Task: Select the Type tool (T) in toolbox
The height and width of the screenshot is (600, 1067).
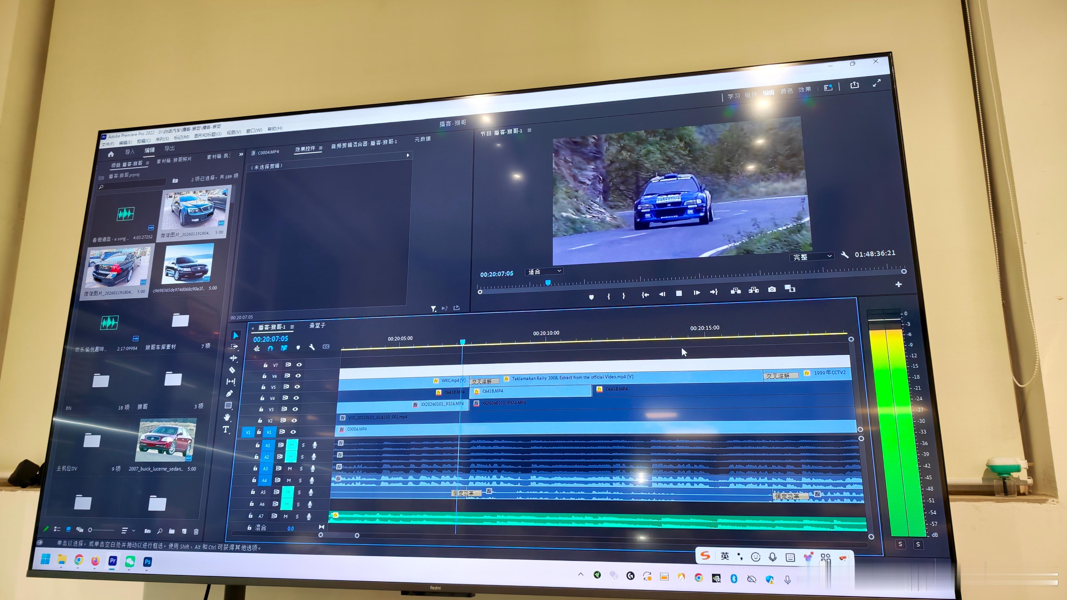Action: (x=226, y=429)
